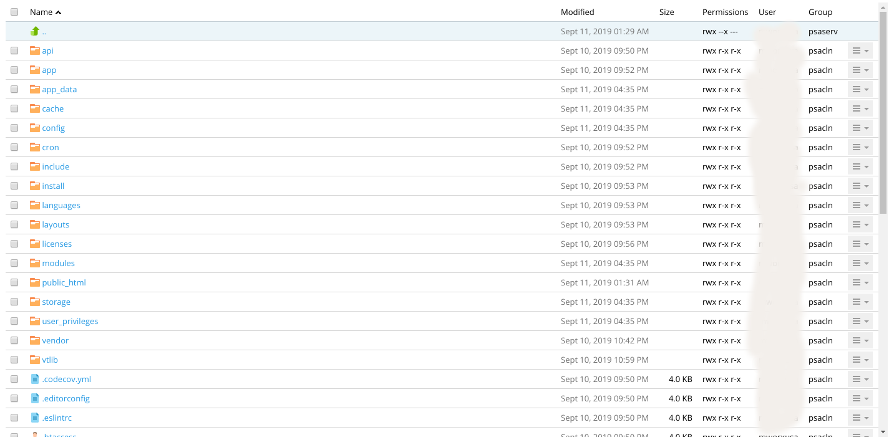Click permissions 'rwx --x ---' of parent row

click(x=720, y=31)
